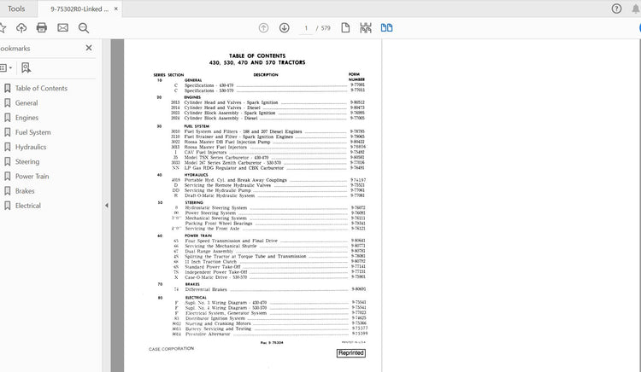Open the bookmark options dropdown
Viewport: 641px width, 372px height.
6,67
